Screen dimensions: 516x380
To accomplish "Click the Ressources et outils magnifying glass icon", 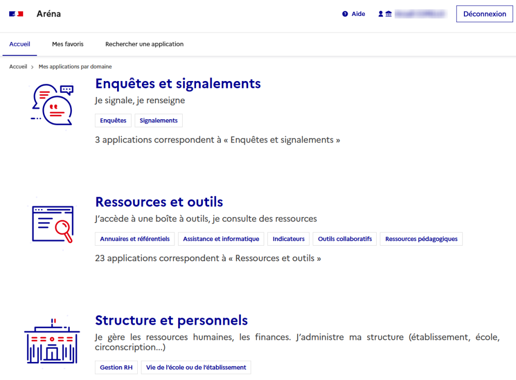I will 52,223.
